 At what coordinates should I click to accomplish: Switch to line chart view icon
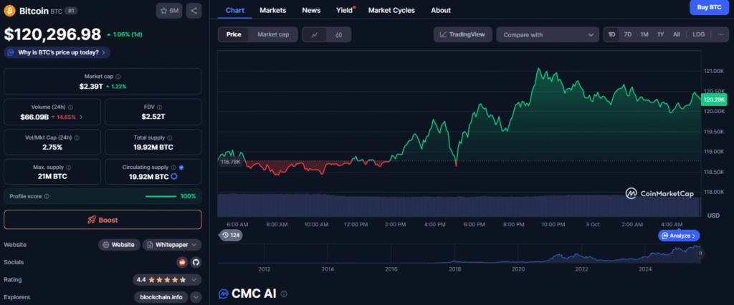click(x=315, y=34)
